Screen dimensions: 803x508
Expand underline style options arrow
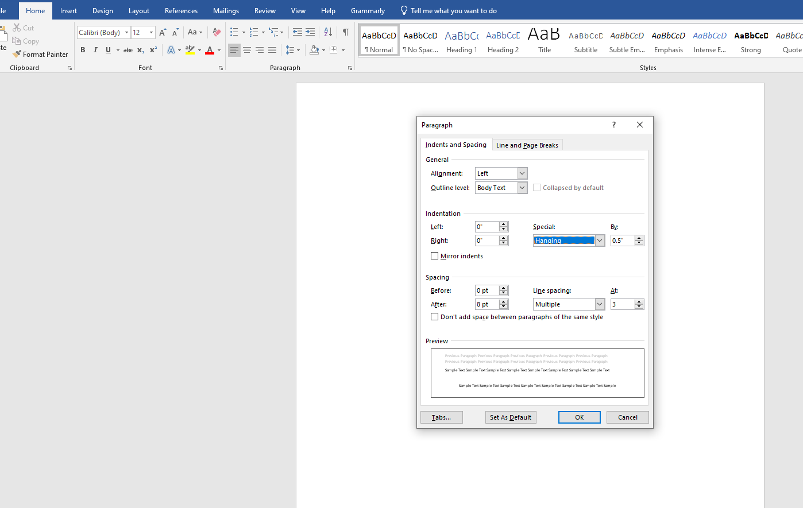tap(118, 50)
